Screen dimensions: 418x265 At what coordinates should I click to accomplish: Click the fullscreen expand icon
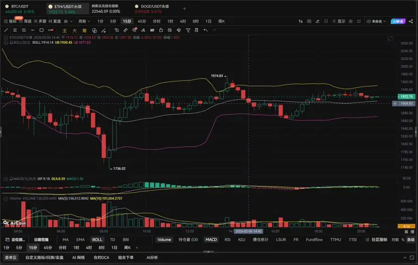coord(359,21)
